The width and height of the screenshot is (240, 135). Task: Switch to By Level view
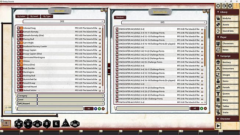(34, 16)
